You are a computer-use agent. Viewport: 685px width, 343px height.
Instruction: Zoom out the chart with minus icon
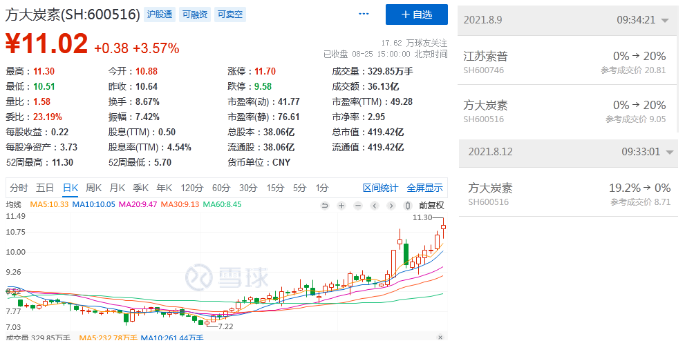[357, 206]
